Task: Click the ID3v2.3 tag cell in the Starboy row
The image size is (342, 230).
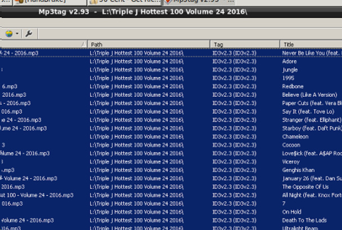Action: pyautogui.click(x=235, y=128)
